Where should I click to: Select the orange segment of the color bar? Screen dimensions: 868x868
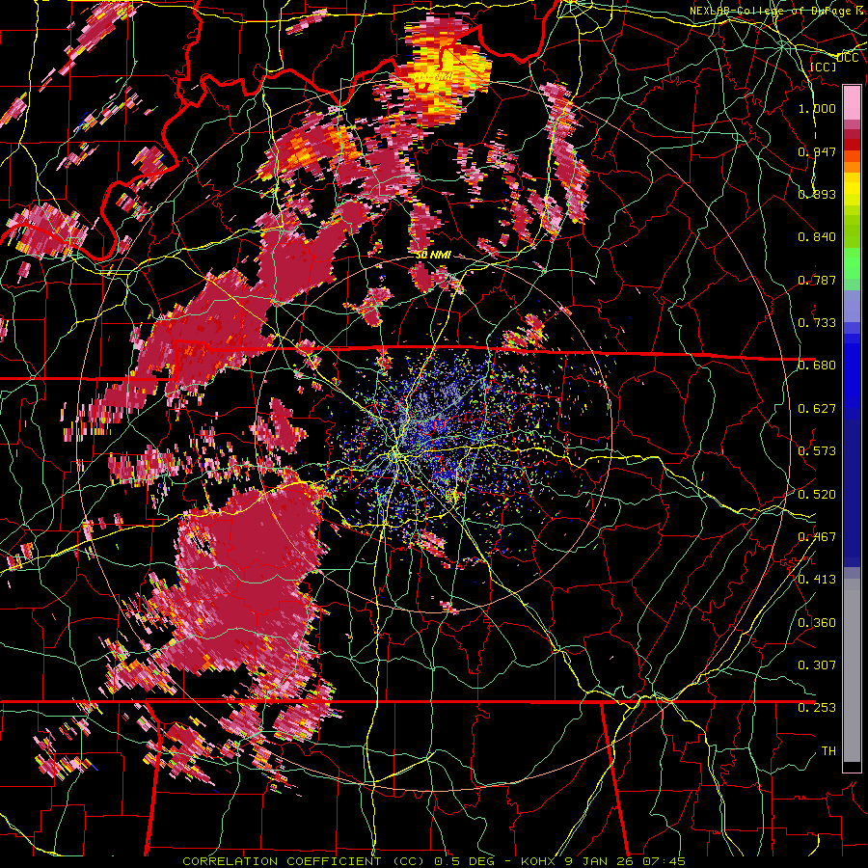coord(852,167)
